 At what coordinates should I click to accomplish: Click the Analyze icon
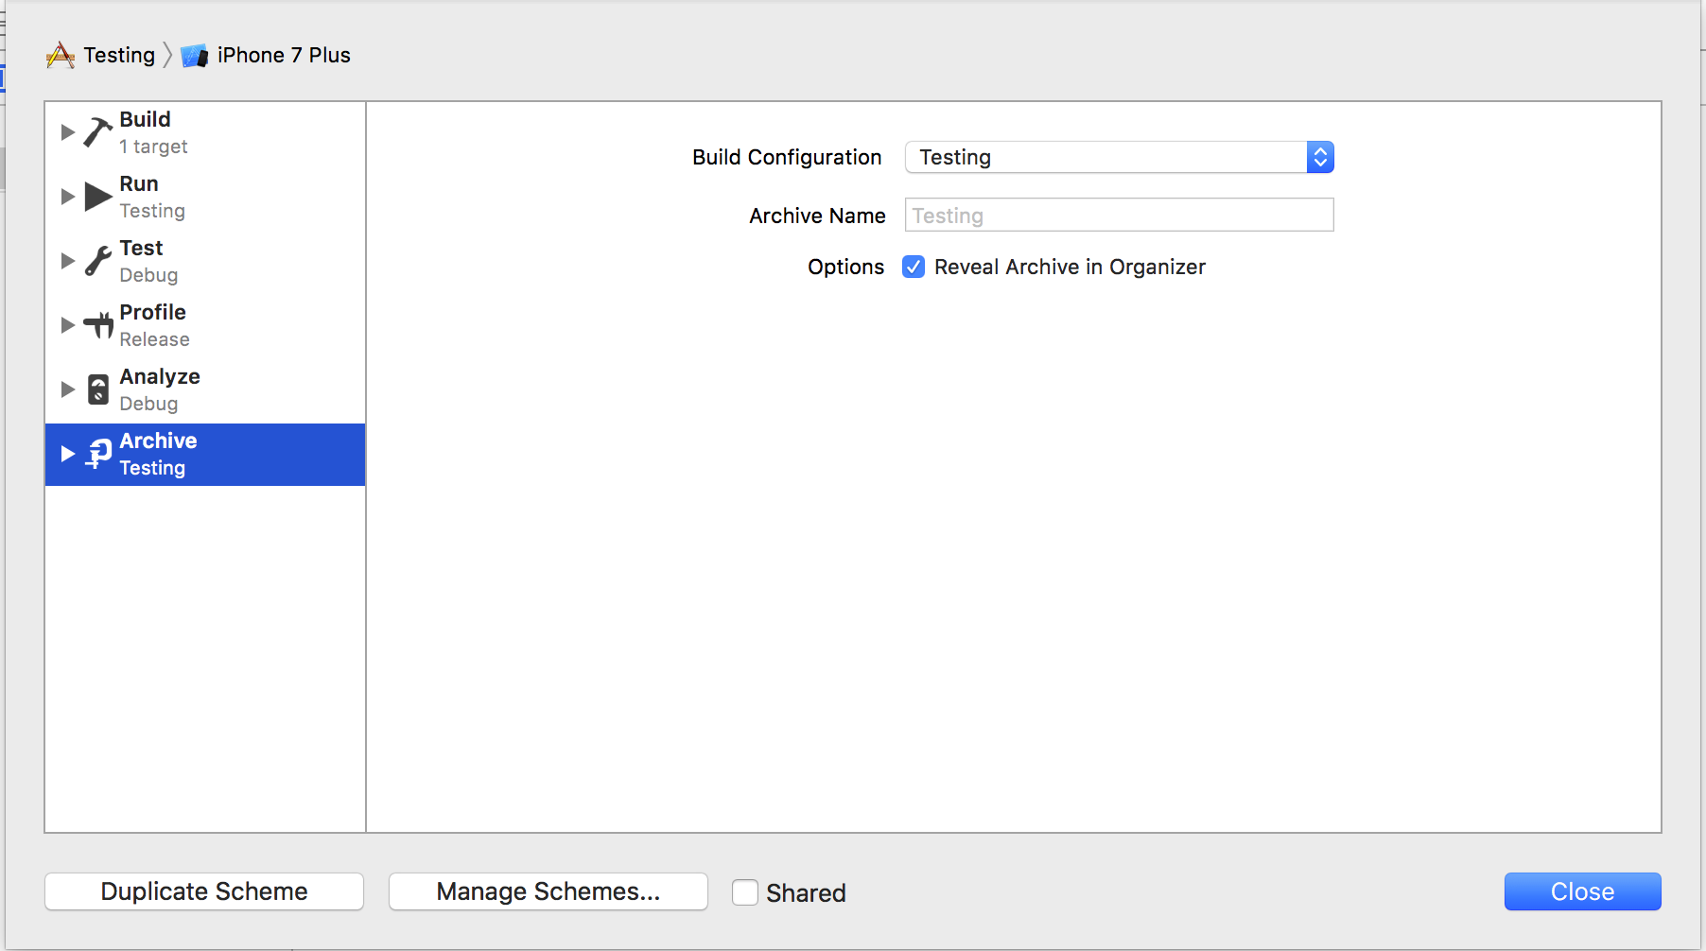[x=98, y=389]
